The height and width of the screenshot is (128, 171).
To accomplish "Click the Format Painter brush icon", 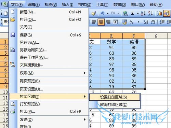I will click(x=94, y=13).
